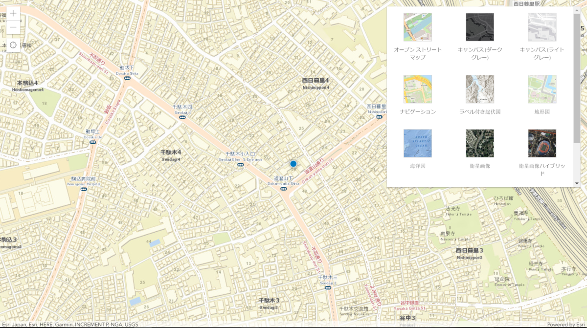Open the Powered by Esri link
The height and width of the screenshot is (328, 587).
(x=566, y=325)
